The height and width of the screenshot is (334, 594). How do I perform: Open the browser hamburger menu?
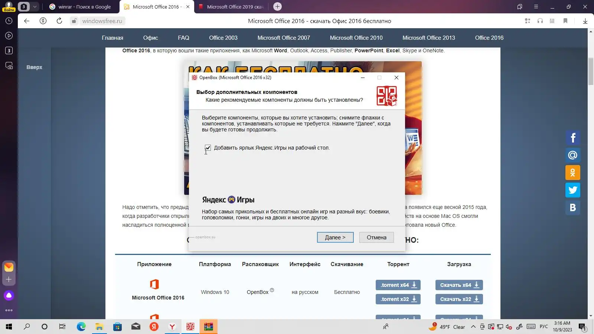pos(536,7)
